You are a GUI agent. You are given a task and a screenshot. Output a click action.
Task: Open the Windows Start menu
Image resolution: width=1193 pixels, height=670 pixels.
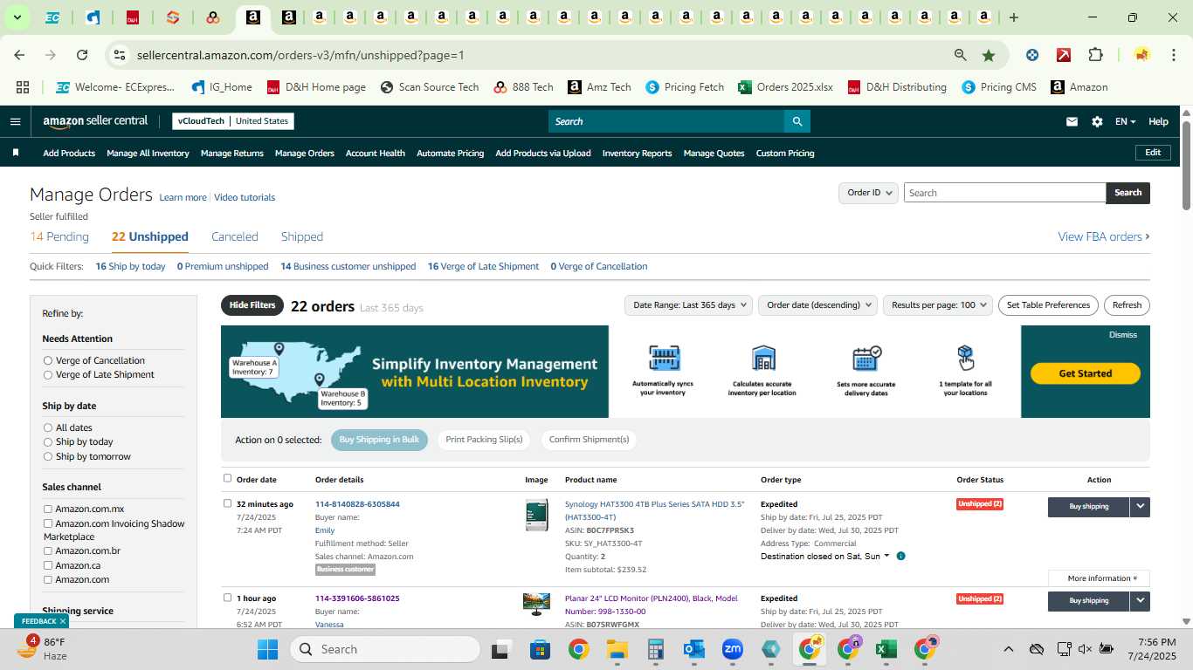tap(267, 649)
